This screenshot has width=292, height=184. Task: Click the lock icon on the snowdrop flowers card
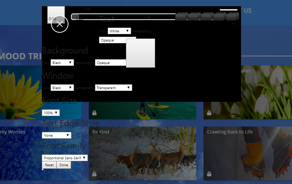coord(209,113)
